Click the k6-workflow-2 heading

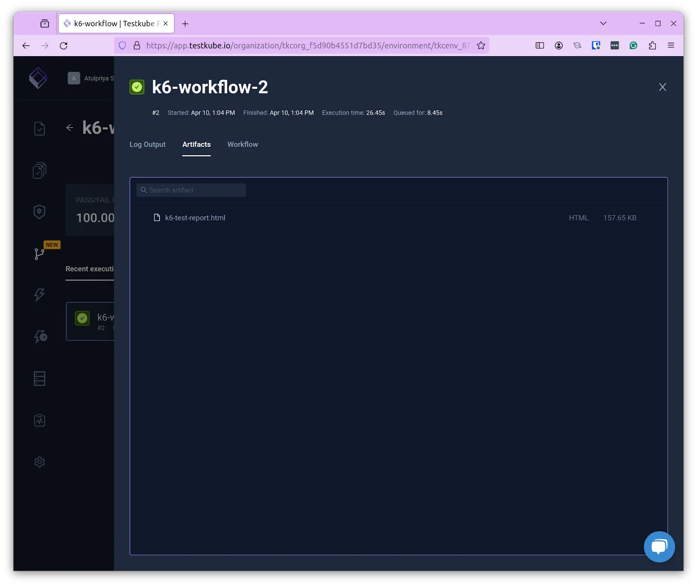210,87
